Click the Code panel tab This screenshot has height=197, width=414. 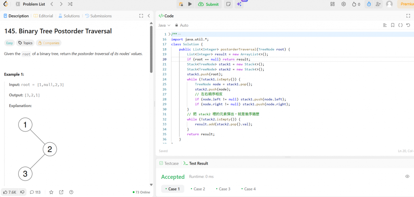pos(166,16)
